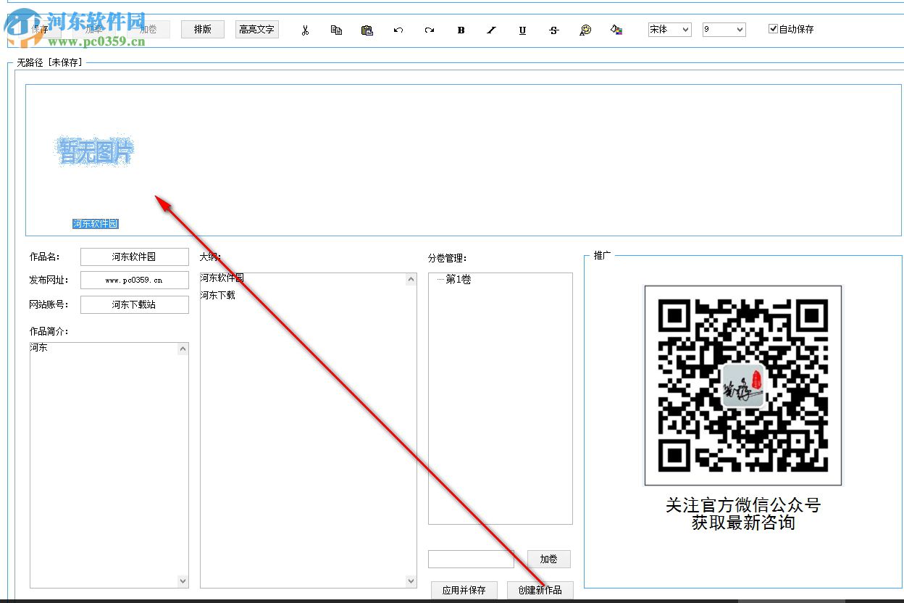Image resolution: width=904 pixels, height=603 pixels.
Task: Underline text using the U icon
Action: (x=522, y=30)
